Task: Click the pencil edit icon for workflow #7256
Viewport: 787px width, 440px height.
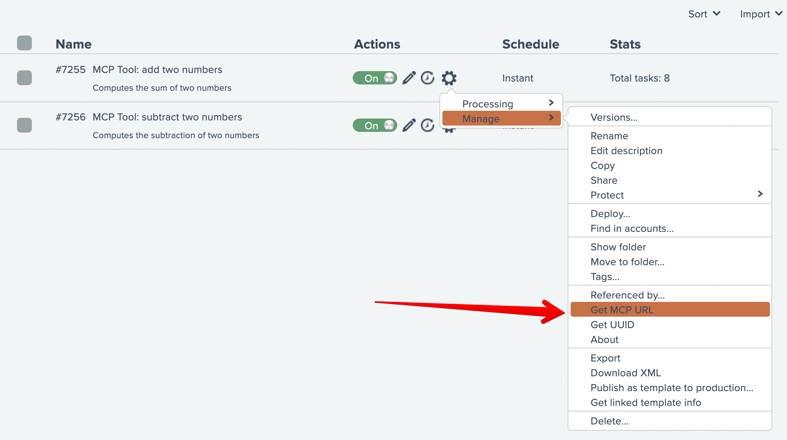Action: coord(409,125)
